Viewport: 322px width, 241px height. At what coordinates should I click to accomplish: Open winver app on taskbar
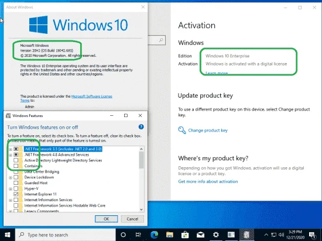coord(231,235)
